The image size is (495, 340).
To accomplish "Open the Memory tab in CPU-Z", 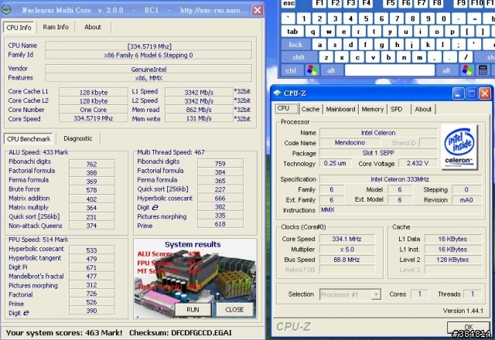I will pos(373,109).
